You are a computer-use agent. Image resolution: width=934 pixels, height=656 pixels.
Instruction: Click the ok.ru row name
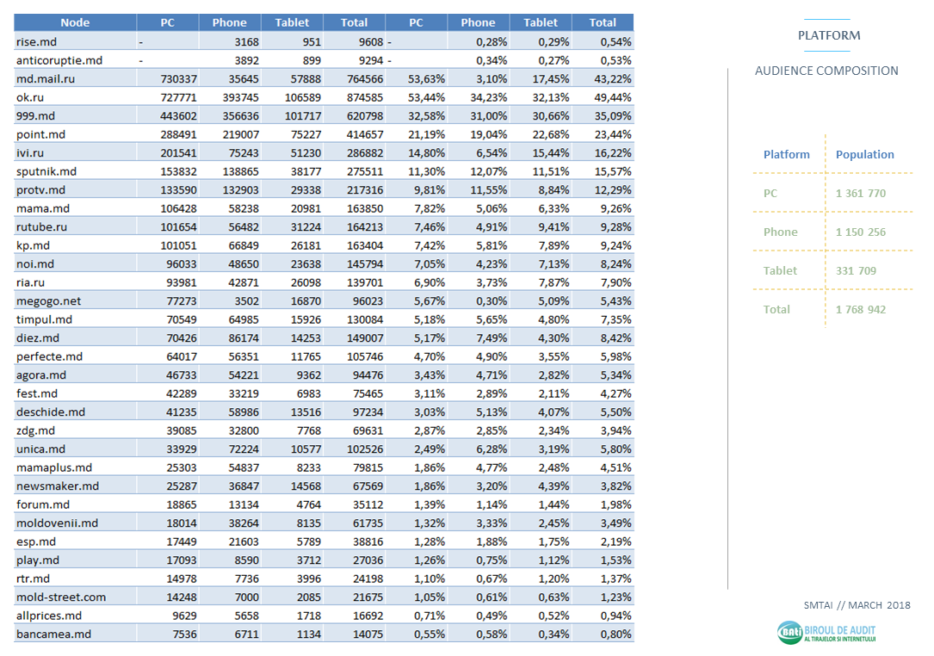click(x=32, y=97)
